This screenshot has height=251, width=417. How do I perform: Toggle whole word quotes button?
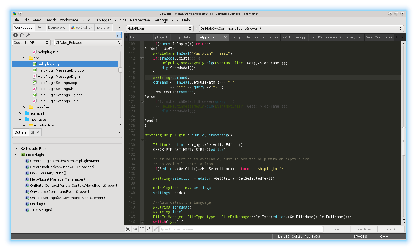(142, 229)
